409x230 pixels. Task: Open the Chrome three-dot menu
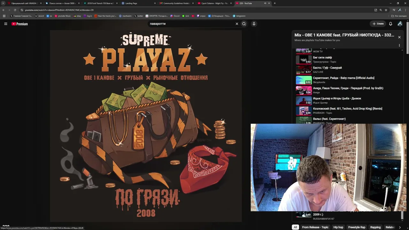coord(405,10)
